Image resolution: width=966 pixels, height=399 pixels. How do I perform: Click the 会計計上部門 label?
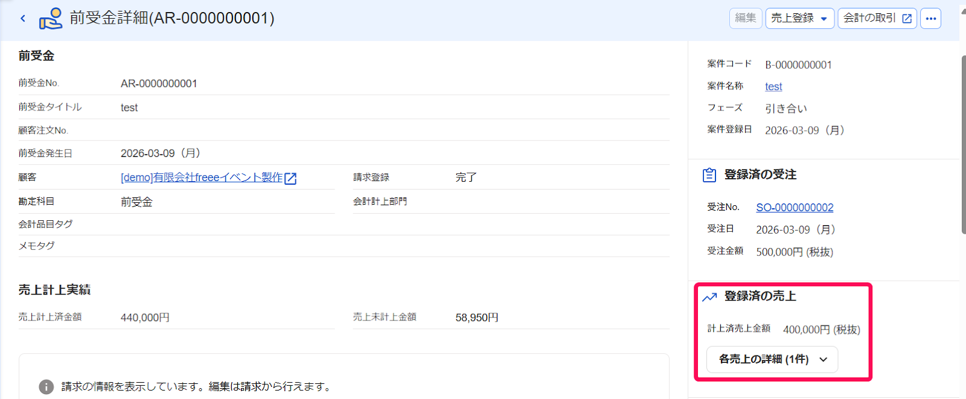[x=380, y=201]
